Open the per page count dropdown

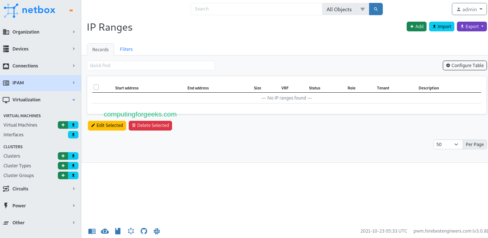448,144
